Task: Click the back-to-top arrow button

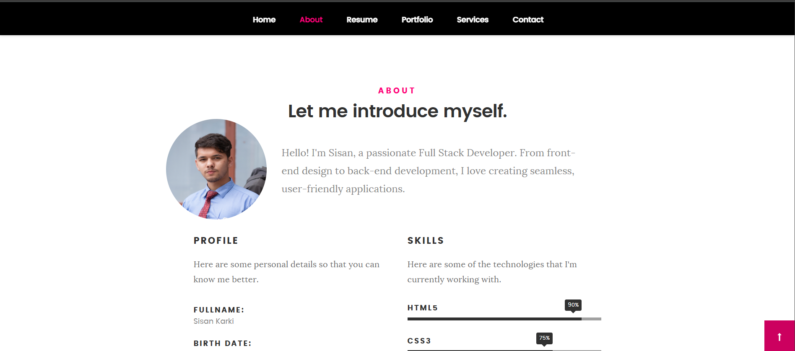Action: pyautogui.click(x=779, y=336)
